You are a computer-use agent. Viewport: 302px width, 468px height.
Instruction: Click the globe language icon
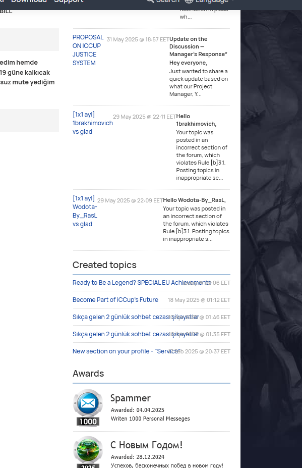tap(189, 1)
